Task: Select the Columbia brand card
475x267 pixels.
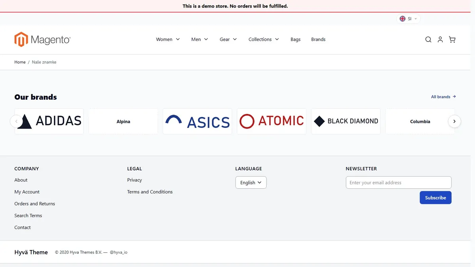Action: [420, 121]
